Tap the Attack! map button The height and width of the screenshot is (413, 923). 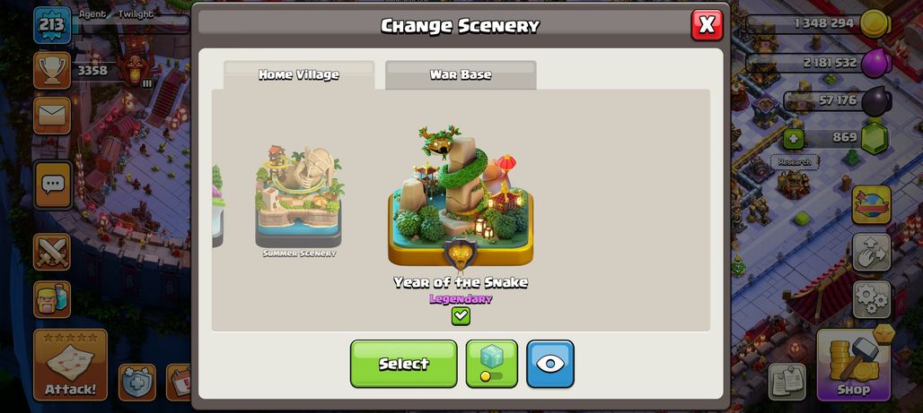click(70, 365)
